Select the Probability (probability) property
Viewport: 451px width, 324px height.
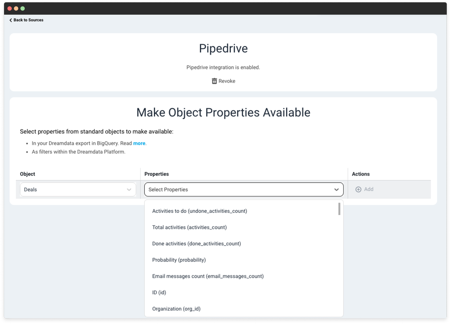179,260
